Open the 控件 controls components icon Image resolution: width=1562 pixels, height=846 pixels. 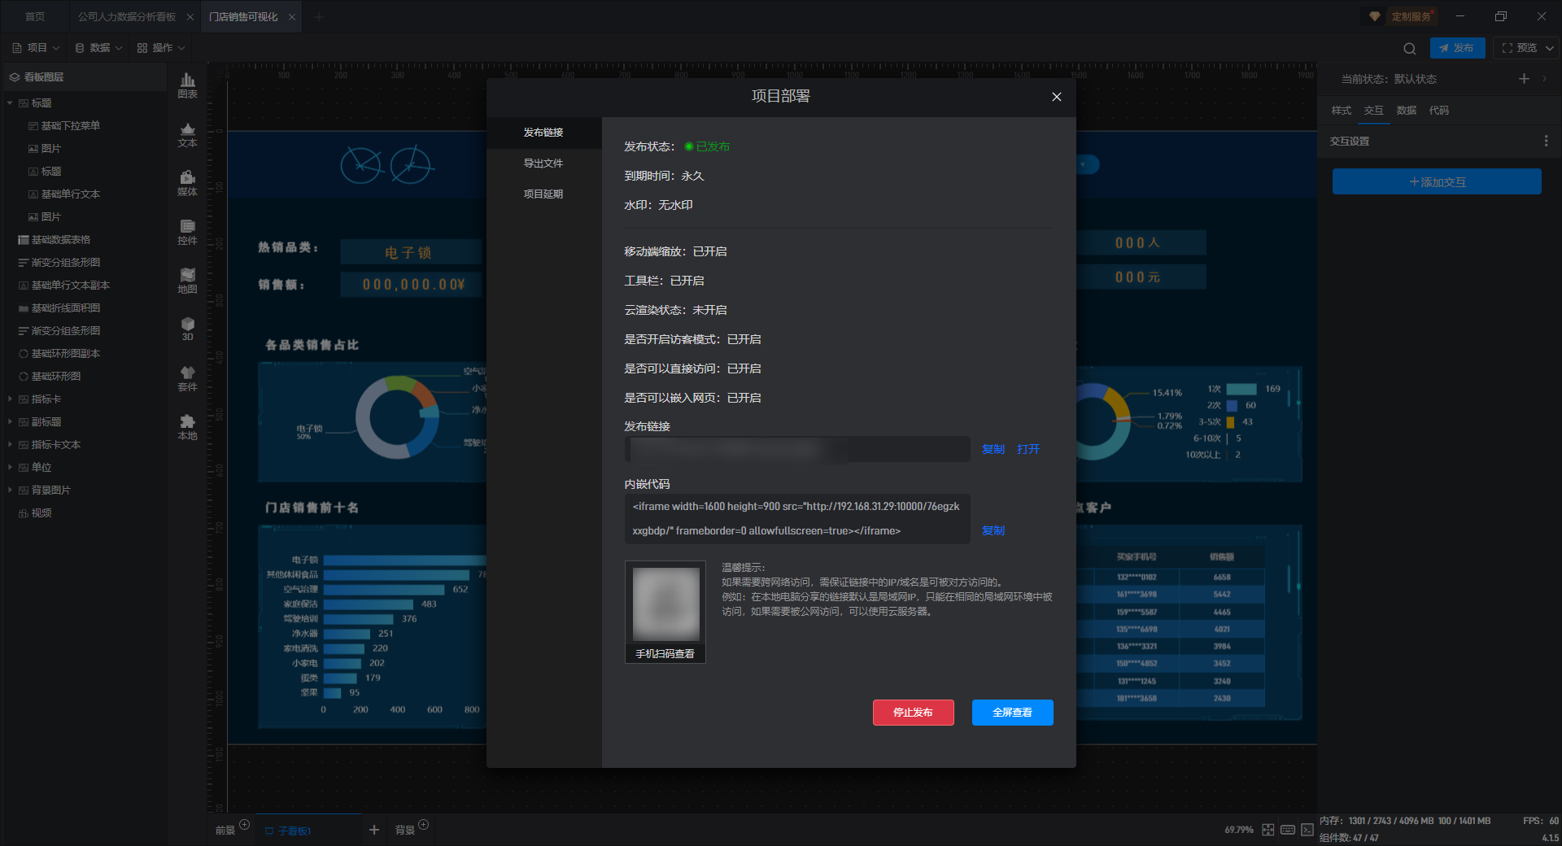point(187,232)
